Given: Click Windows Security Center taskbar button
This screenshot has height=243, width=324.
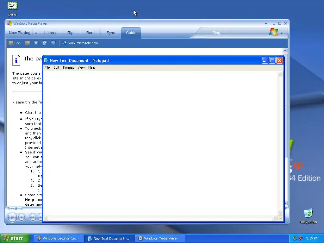Looking at the screenshot, I should (x=58, y=238).
